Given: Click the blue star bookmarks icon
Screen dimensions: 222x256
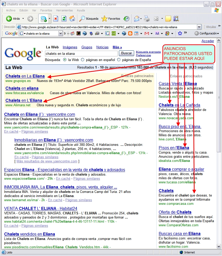Looking at the screenshot, I should tap(180, 33).
